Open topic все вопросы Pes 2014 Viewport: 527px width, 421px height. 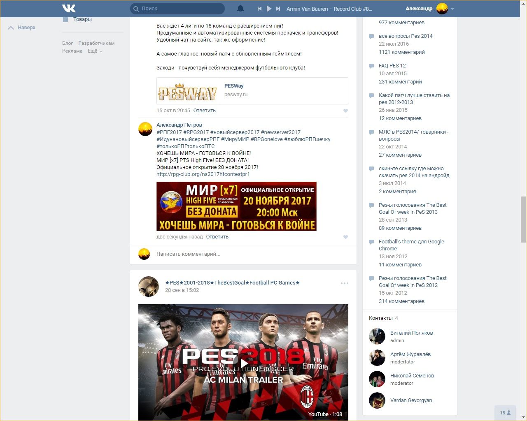click(406, 36)
